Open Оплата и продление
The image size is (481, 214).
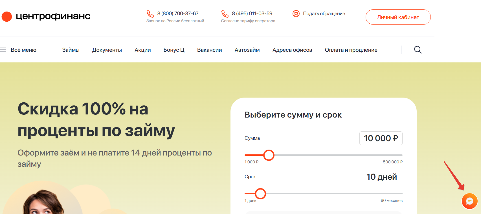(x=351, y=50)
